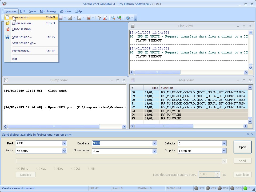
Task: Click the Table view horizontal scrollbar thumb
Action: [164, 126]
